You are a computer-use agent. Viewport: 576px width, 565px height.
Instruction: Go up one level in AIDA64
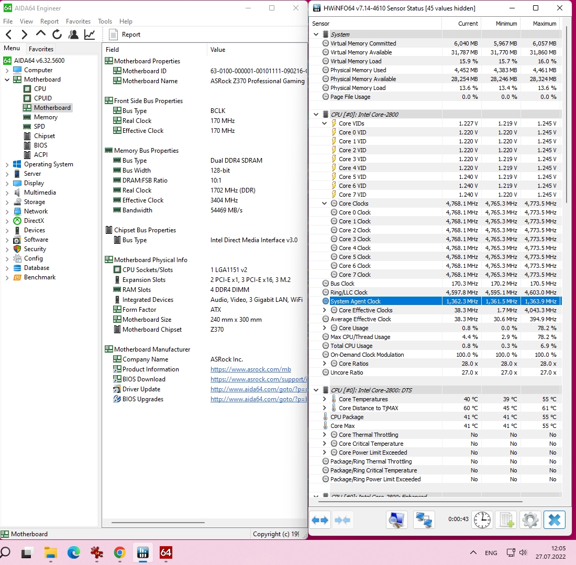[x=41, y=34]
